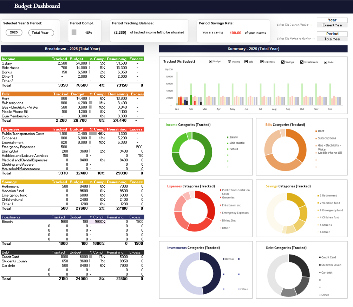Select the 18% period completion value
Viewport: 353px width, 307px height.
coord(89,33)
